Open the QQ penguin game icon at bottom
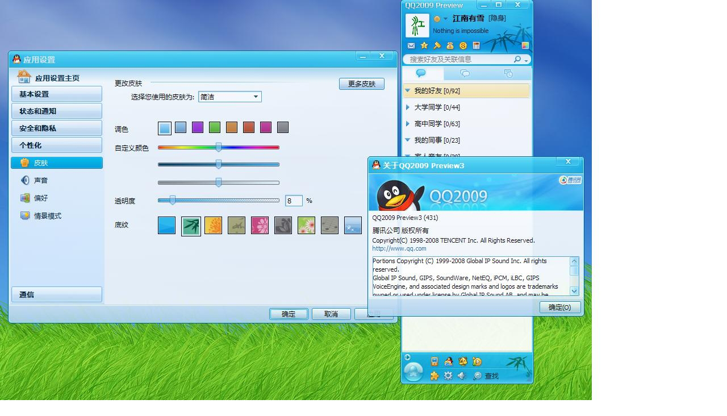 (449, 361)
